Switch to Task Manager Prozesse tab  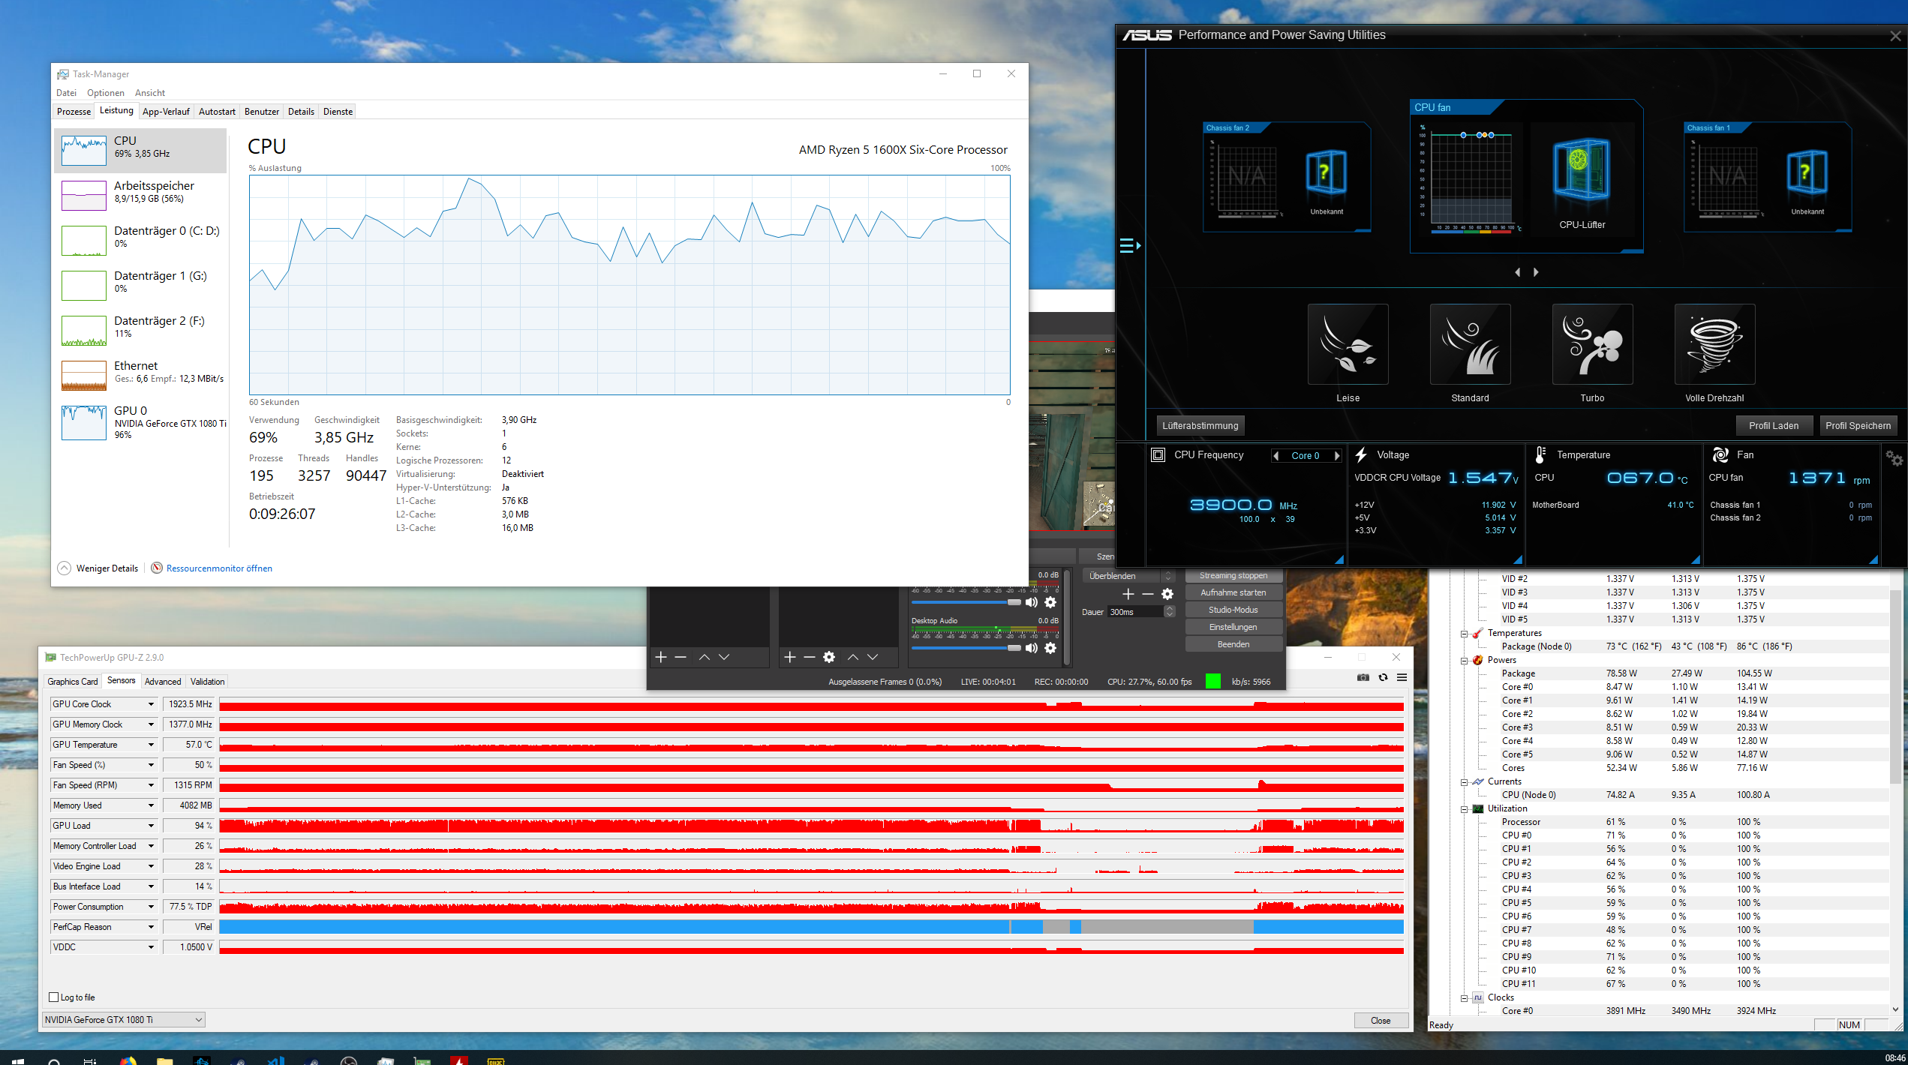[x=74, y=112]
